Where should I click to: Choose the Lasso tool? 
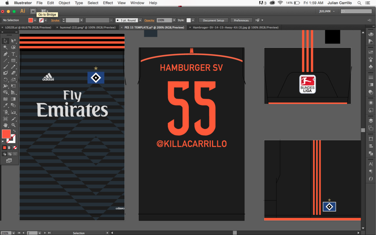coord(14,47)
